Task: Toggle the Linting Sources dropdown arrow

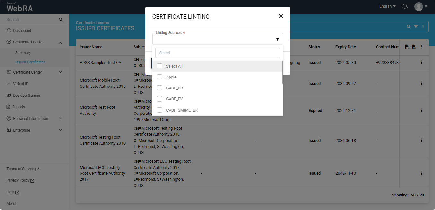Action: (x=277, y=40)
